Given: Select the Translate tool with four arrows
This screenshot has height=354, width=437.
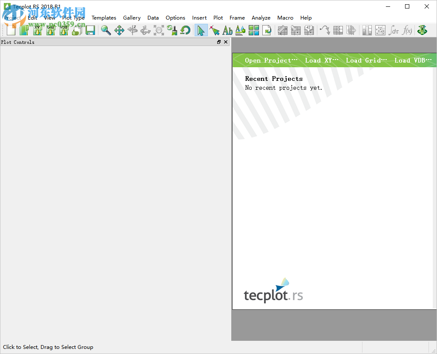Looking at the screenshot, I should coord(120,30).
